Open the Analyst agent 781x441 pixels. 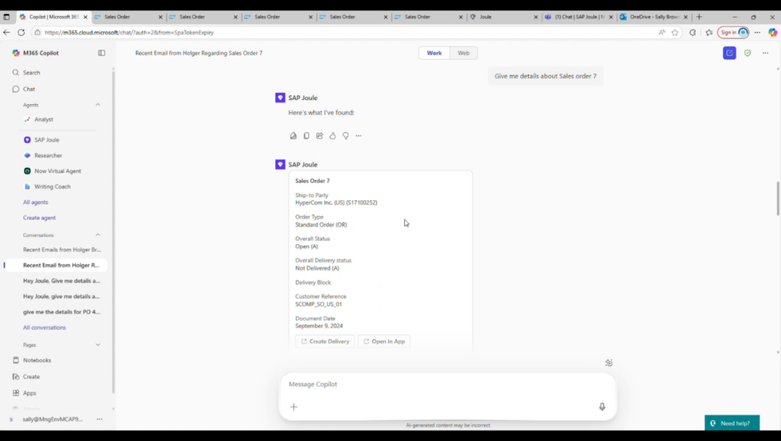click(x=44, y=120)
